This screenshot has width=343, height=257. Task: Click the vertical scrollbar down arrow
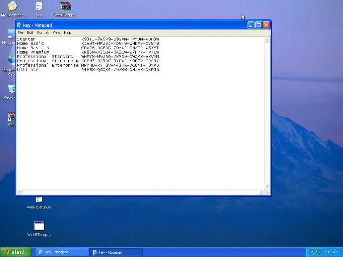267,186
